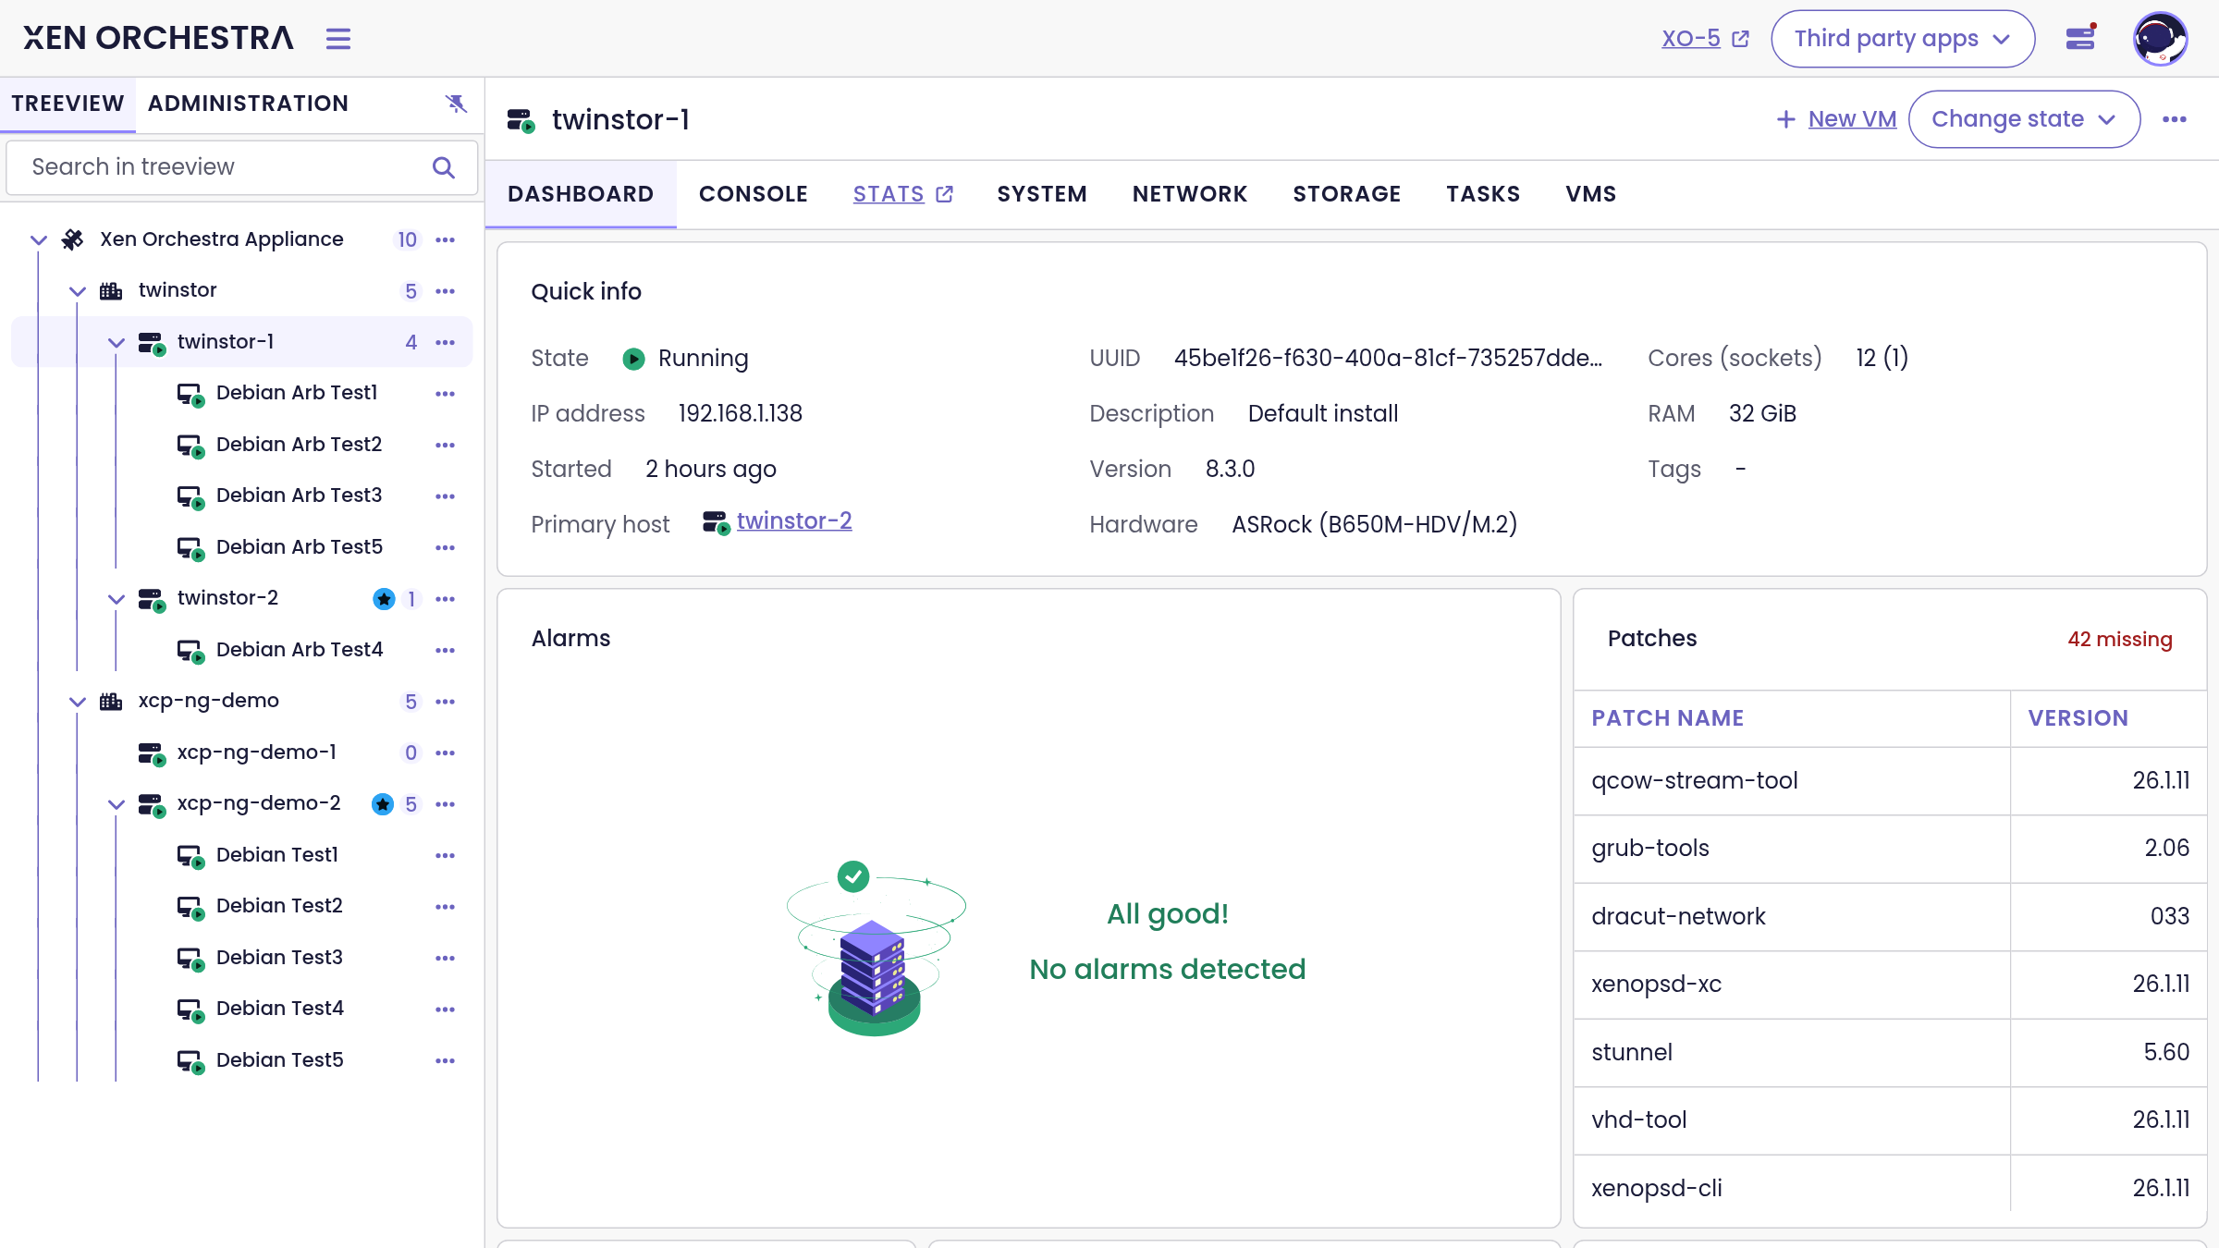
Task: Open more actions for twinstor pool
Action: (x=446, y=291)
